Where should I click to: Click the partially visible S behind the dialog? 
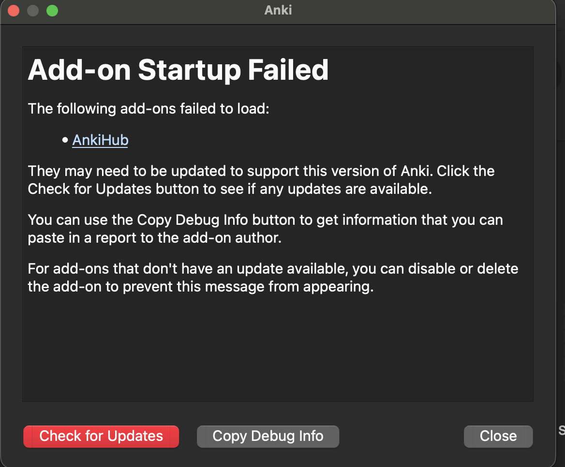point(562,430)
